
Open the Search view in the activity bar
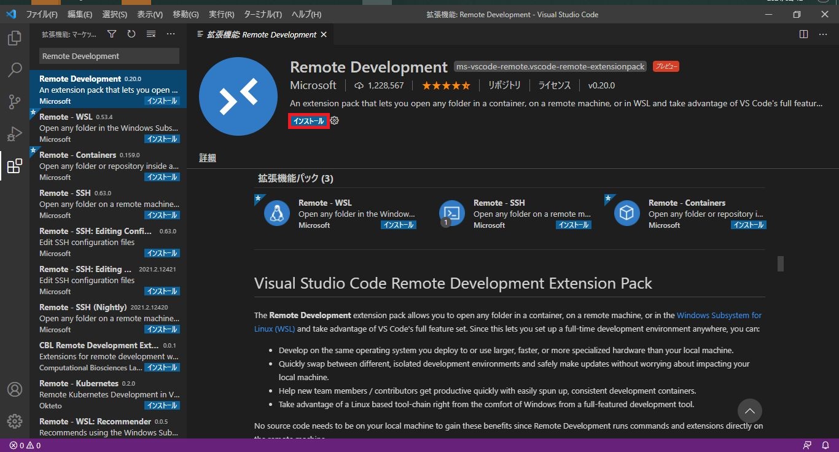(x=15, y=70)
